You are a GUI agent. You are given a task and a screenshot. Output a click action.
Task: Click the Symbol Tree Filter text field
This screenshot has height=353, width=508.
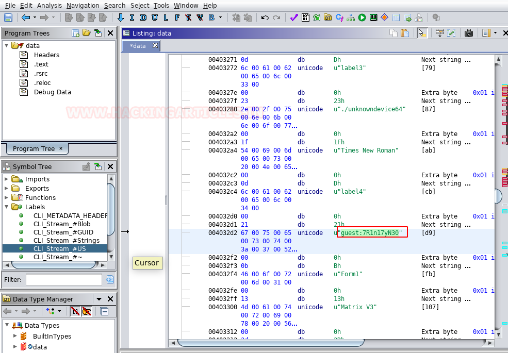[x=64, y=279]
